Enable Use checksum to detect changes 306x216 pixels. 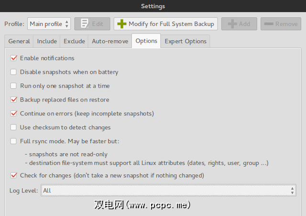click(13, 127)
